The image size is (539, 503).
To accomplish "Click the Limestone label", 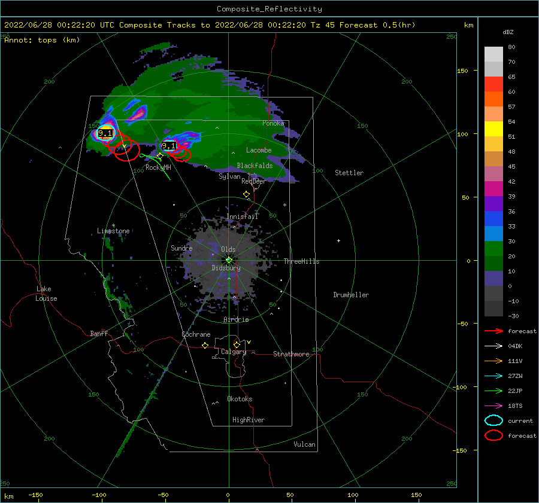I will pyautogui.click(x=113, y=231).
